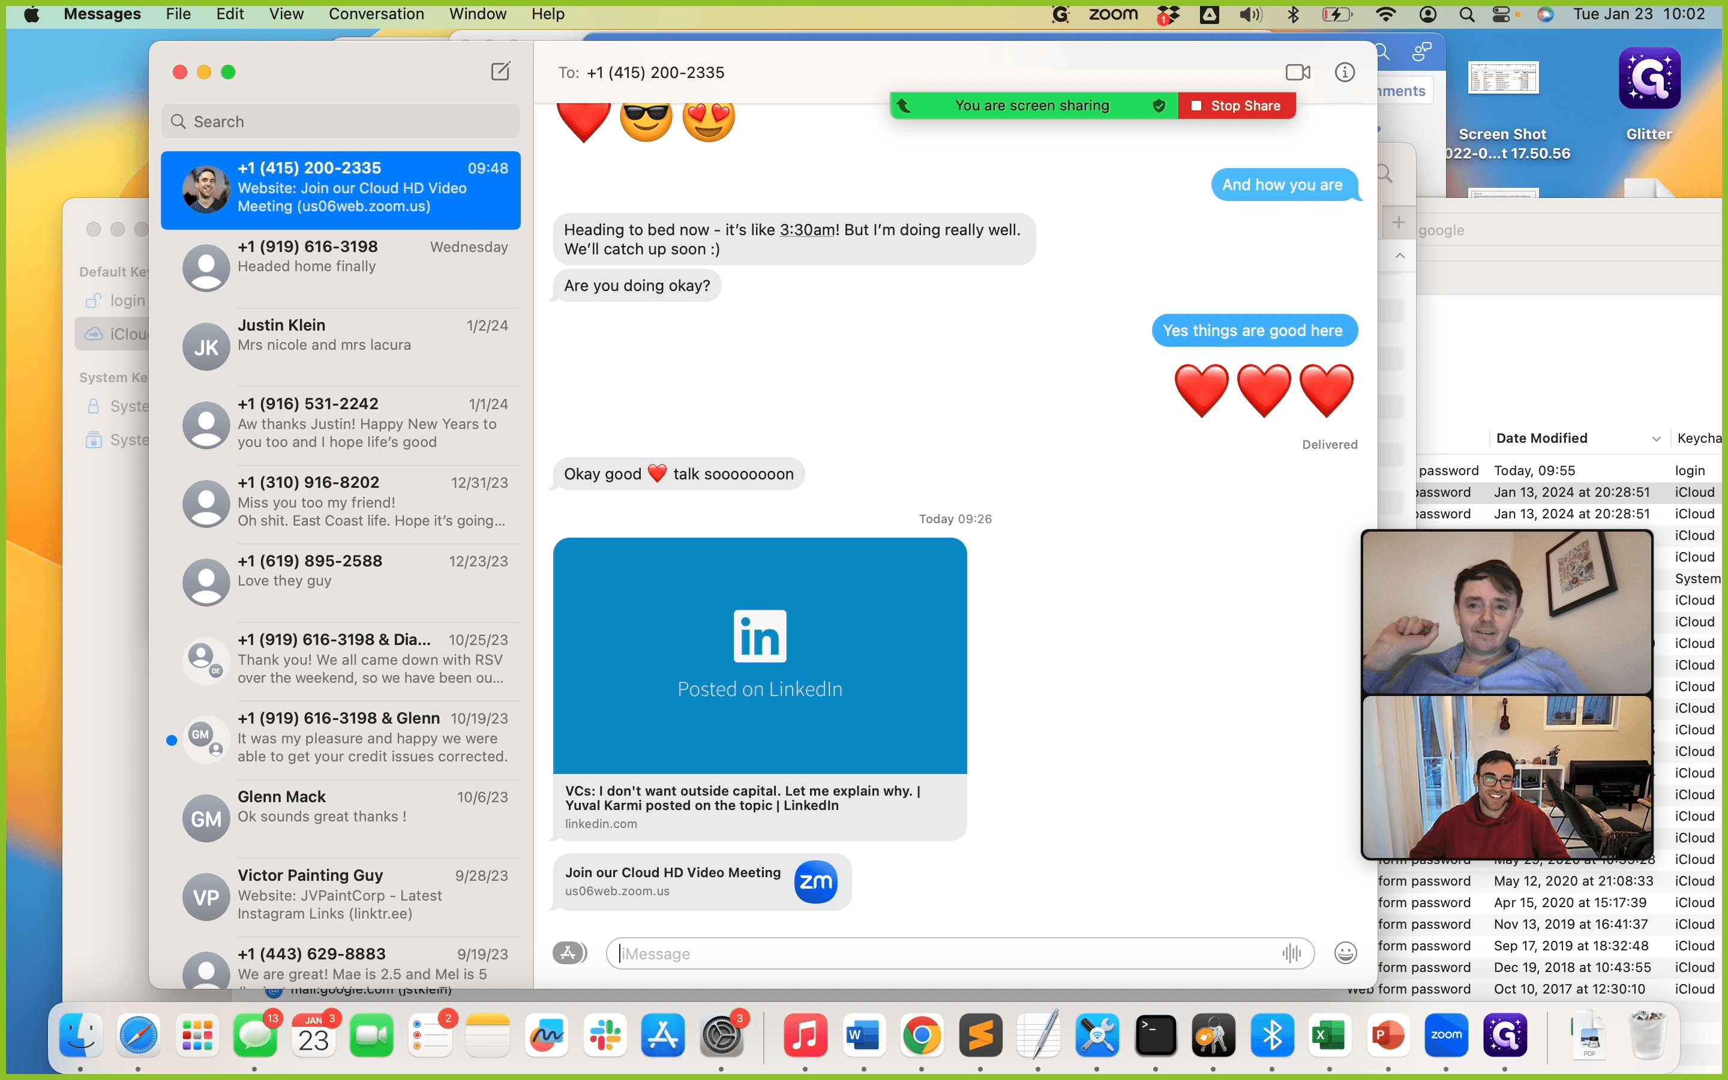Open the emoji picker
Image resolution: width=1728 pixels, height=1080 pixels.
[1345, 953]
